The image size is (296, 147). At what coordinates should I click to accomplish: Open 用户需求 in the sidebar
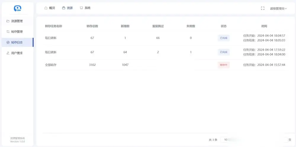[17, 53]
